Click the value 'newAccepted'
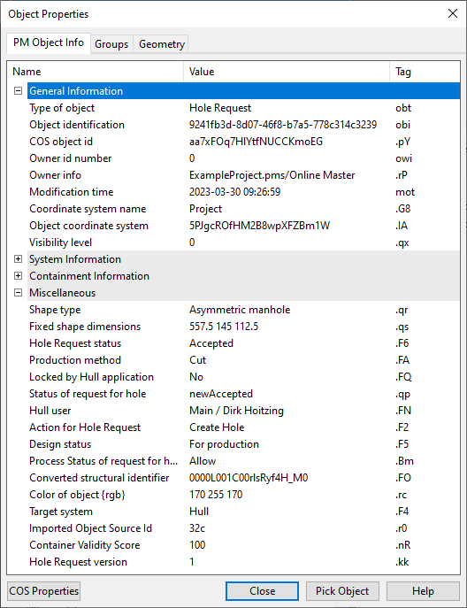 click(x=221, y=394)
